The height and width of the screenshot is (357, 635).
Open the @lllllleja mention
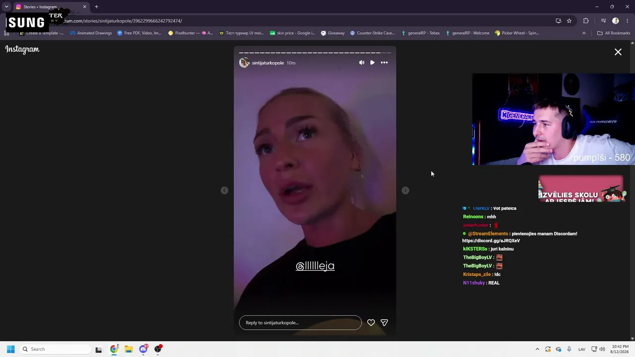(315, 266)
